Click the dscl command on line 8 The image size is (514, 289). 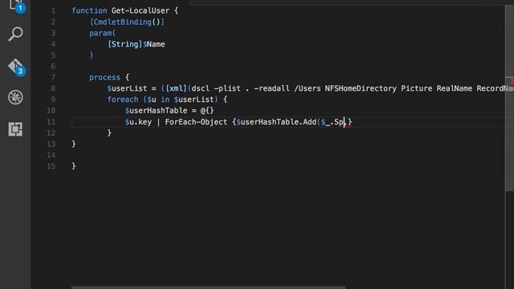pyautogui.click(x=200, y=88)
